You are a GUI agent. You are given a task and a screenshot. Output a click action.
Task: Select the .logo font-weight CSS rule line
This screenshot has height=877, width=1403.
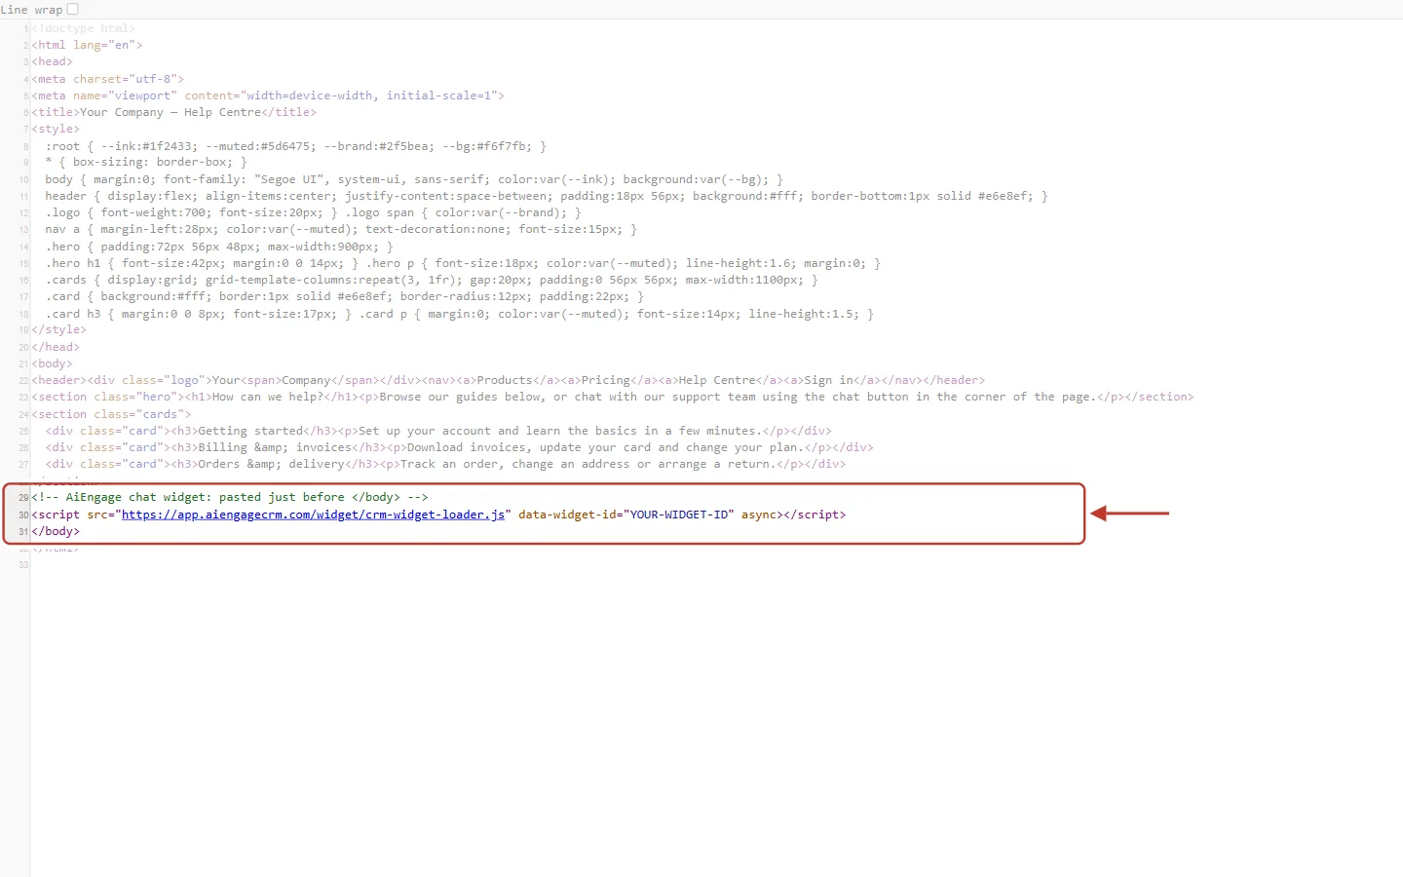pyautogui.click(x=313, y=212)
